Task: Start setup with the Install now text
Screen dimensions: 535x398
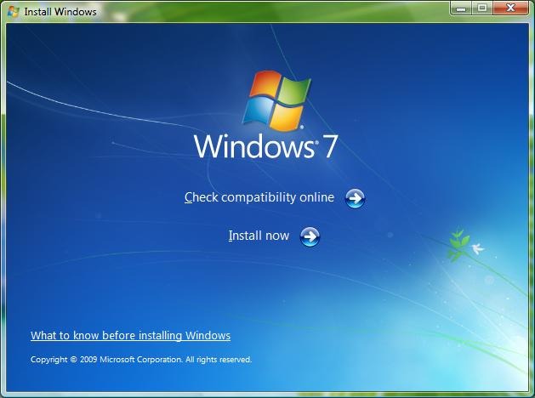Action: coord(259,236)
